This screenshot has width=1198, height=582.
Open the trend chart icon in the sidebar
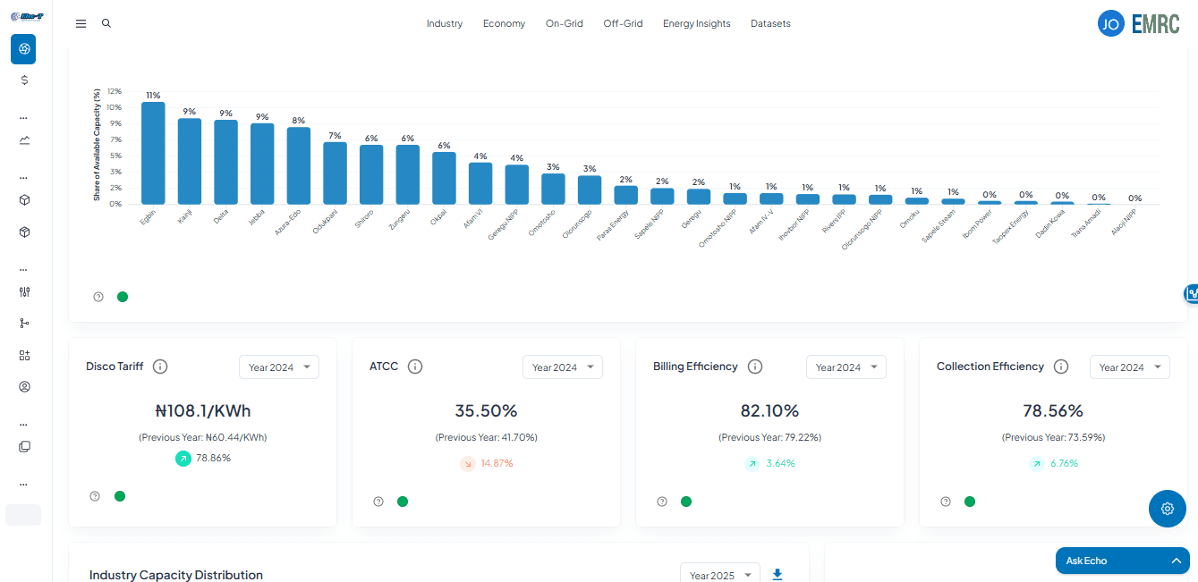[24, 140]
